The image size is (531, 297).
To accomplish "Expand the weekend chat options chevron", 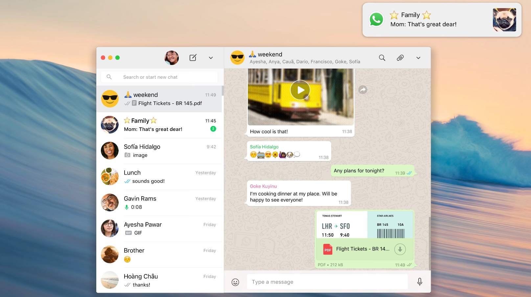I will tap(418, 58).
